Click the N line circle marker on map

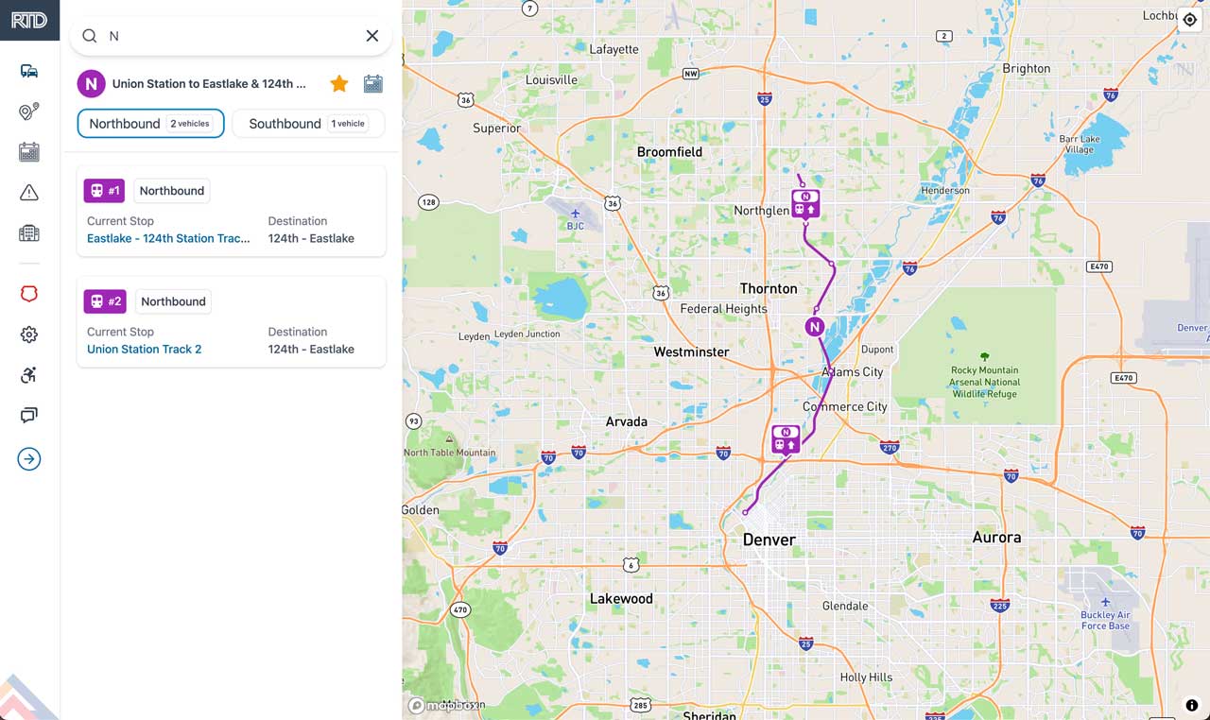click(815, 327)
